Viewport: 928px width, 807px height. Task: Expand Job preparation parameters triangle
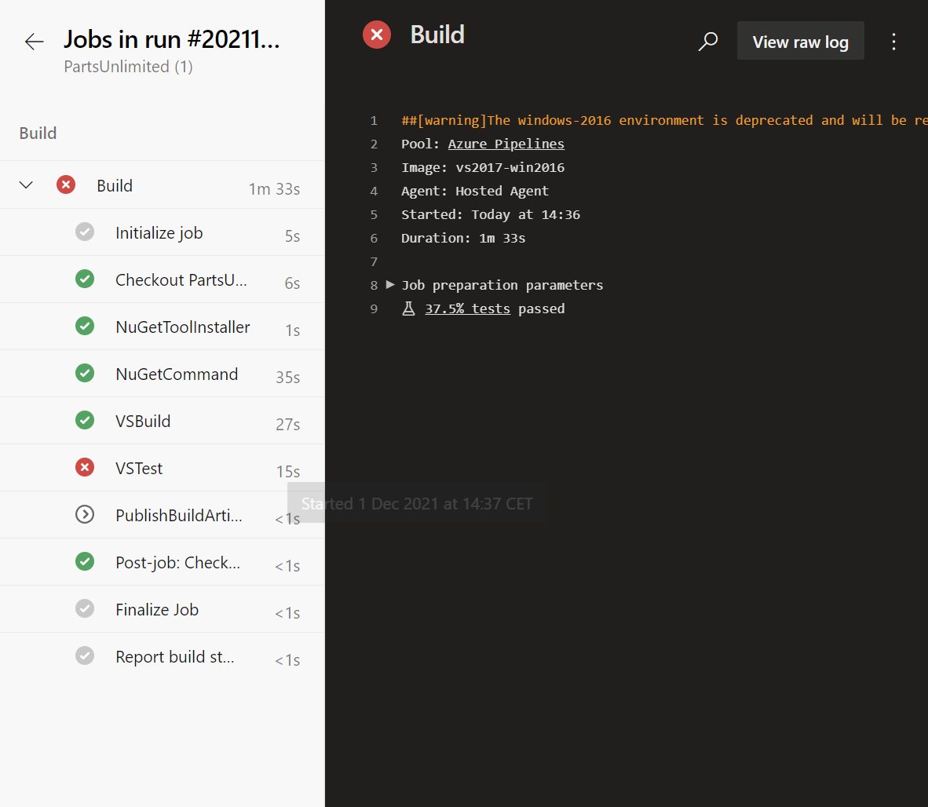tap(390, 285)
